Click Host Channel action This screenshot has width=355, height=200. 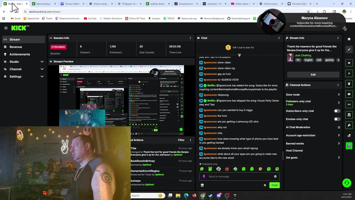point(294,151)
